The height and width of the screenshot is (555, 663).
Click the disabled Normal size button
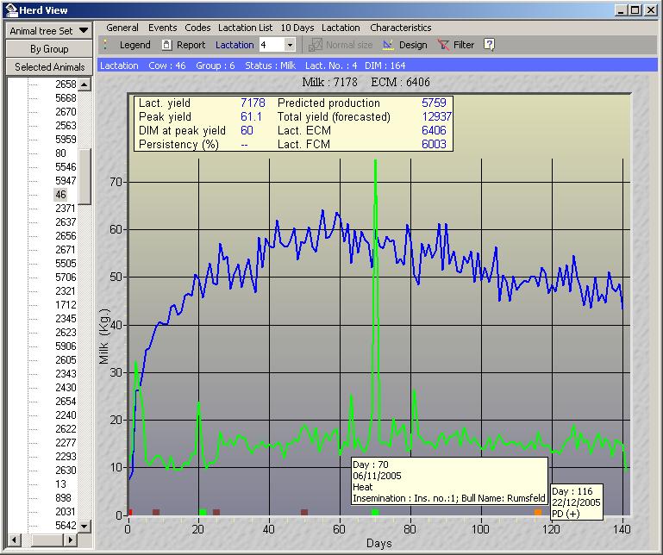341,45
